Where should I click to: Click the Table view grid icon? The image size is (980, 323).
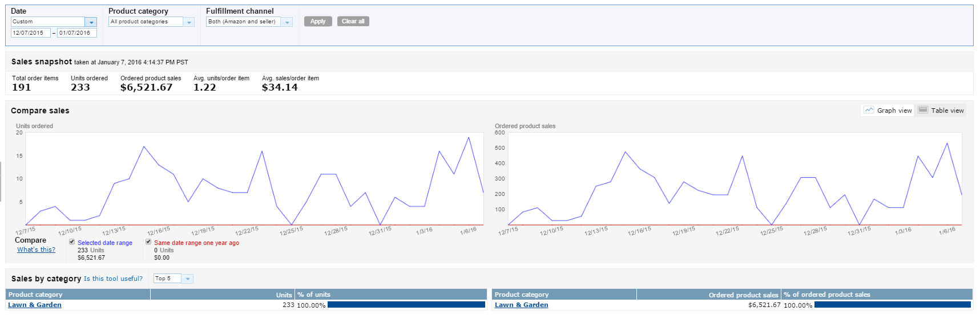[923, 110]
